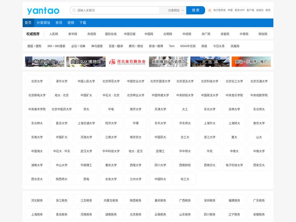Click the 兰州大学 tile
The image size is (296, 222).
coord(136,179)
